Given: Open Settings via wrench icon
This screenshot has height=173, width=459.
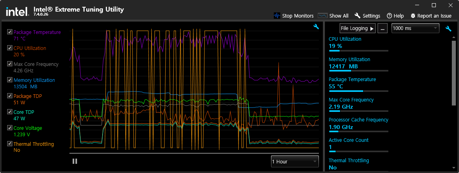Looking at the screenshot, I should tap(357, 16).
